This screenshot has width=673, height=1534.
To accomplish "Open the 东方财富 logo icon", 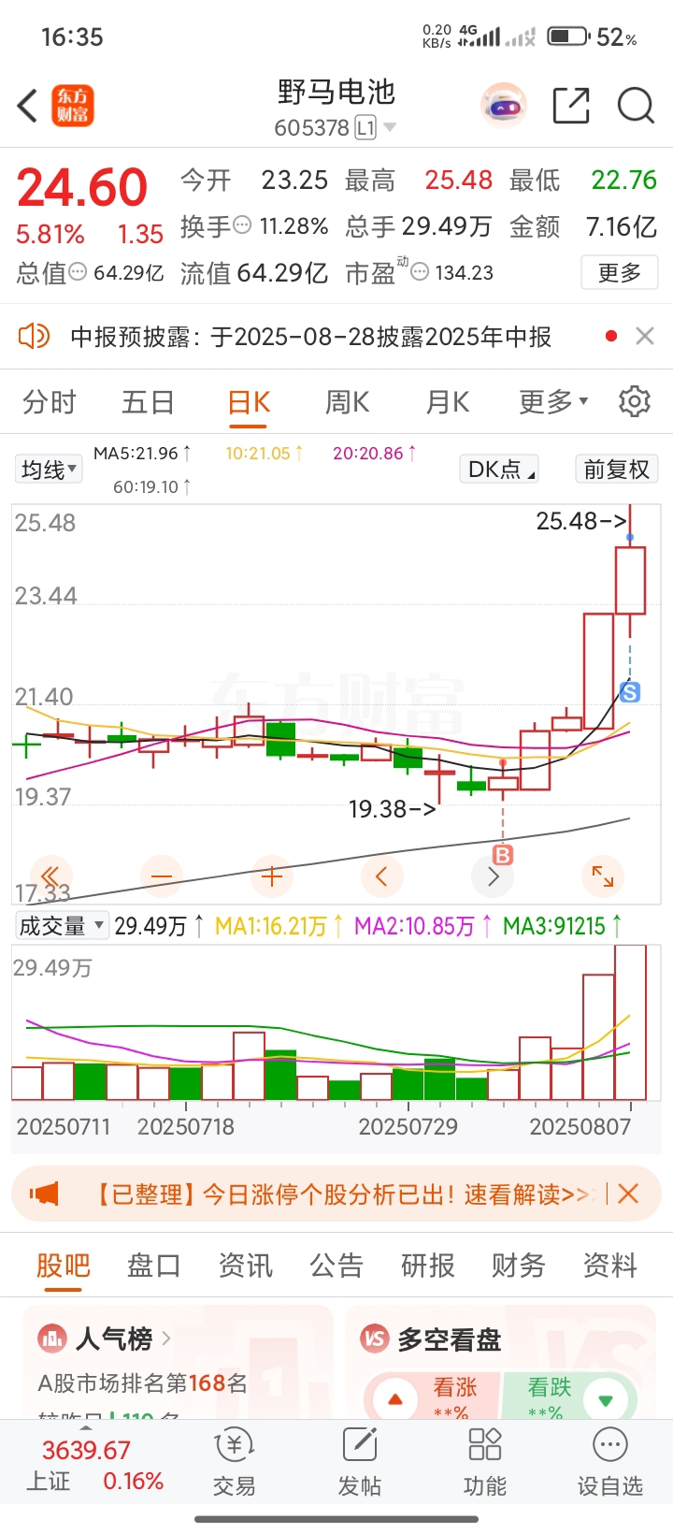I will (73, 106).
